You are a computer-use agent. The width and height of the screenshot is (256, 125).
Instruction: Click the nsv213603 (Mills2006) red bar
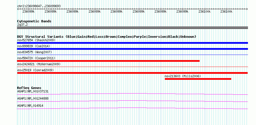(198, 79)
